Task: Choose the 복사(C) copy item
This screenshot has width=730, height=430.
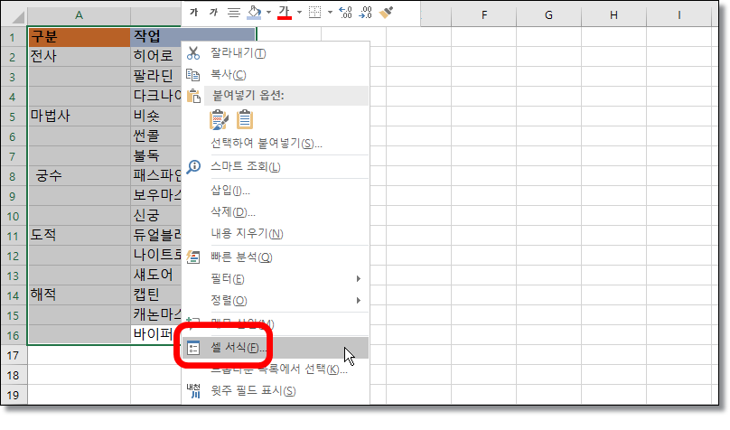Action: coord(276,74)
